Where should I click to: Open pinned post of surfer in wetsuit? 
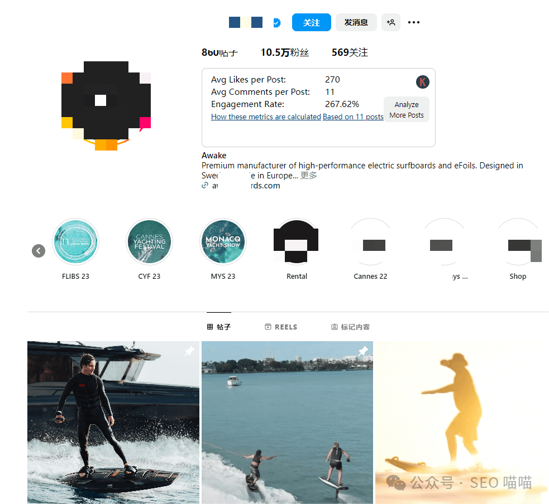point(113,422)
